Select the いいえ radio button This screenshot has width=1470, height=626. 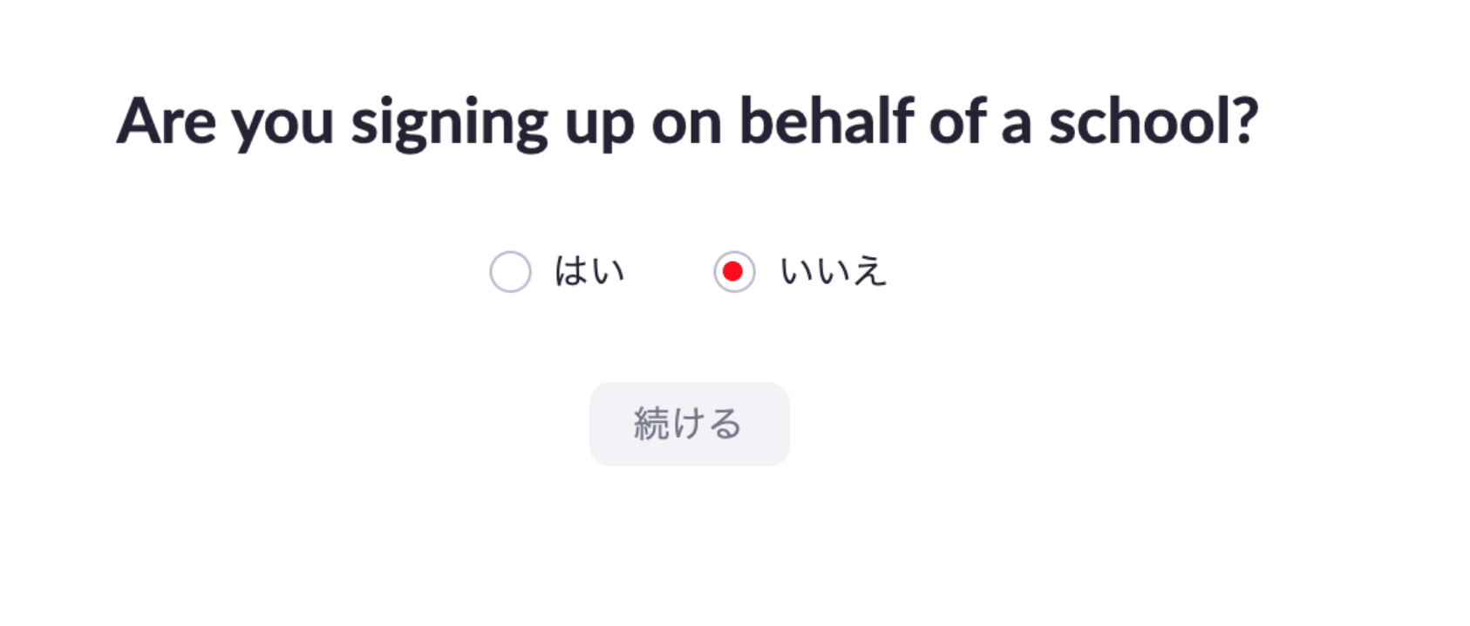(733, 272)
